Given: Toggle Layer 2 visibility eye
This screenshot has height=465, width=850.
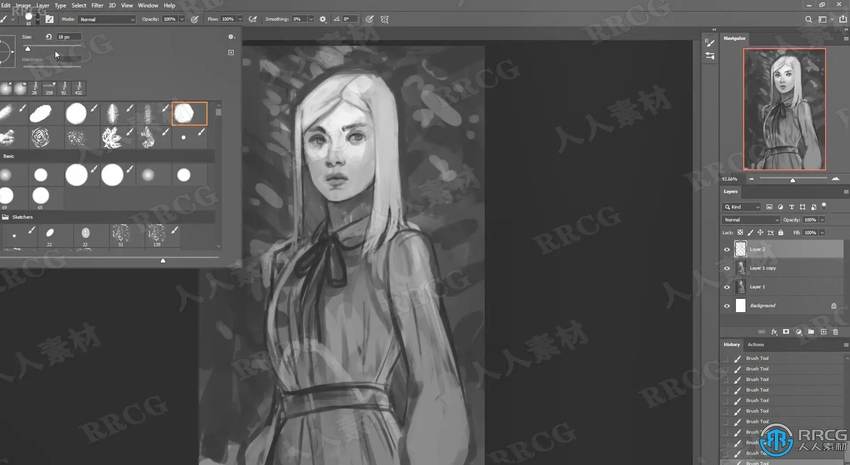Looking at the screenshot, I should 727,249.
